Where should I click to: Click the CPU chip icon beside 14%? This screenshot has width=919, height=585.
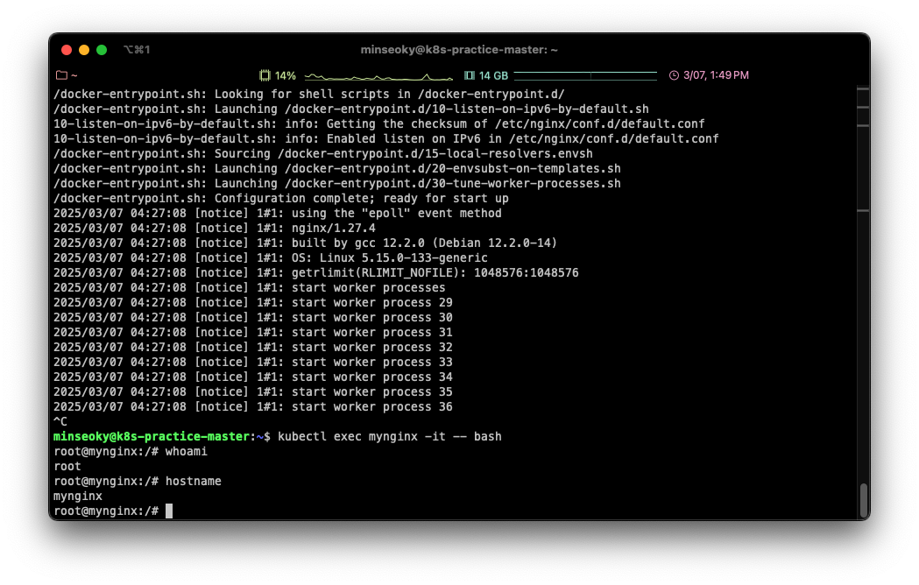(265, 75)
